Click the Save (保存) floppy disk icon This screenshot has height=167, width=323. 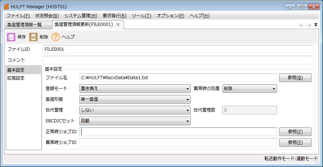pos(11,37)
